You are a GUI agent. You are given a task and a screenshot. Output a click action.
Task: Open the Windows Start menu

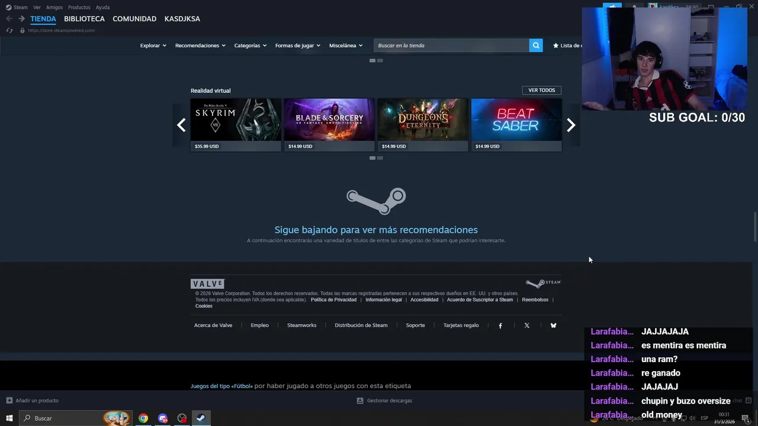(x=9, y=418)
